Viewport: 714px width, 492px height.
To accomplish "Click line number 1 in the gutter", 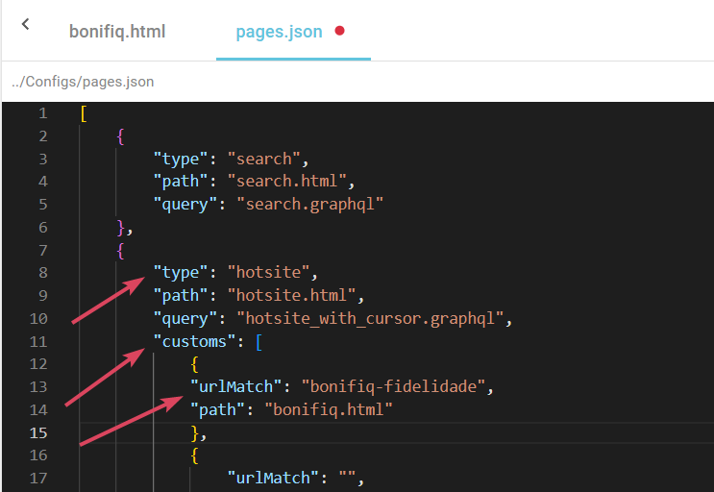I will click(43, 112).
